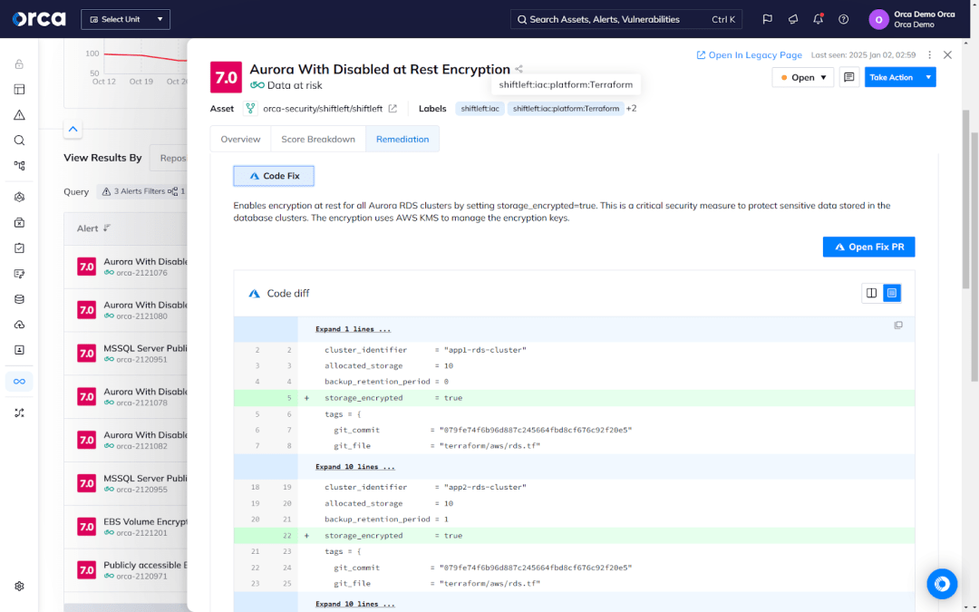Click the share icon beside alert title
979x612 pixels.
point(519,69)
